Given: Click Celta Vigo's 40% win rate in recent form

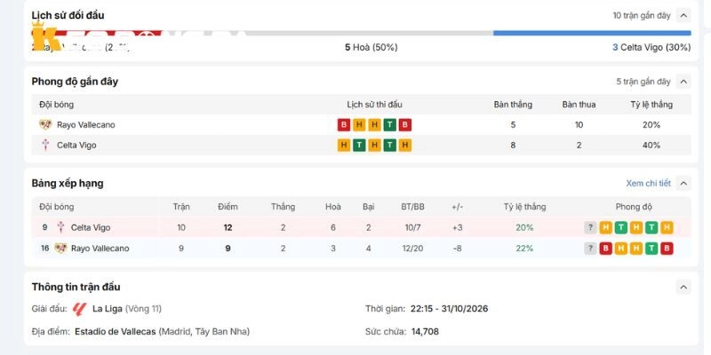Looking at the screenshot, I should pyautogui.click(x=651, y=146).
